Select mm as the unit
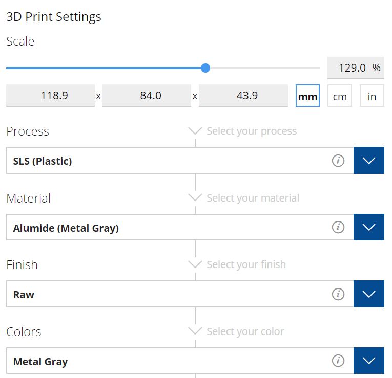392x378 pixels. [307, 96]
